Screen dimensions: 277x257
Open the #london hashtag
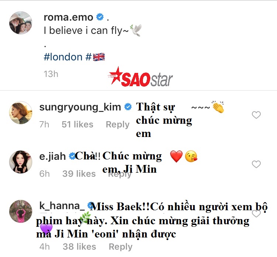(x=63, y=57)
